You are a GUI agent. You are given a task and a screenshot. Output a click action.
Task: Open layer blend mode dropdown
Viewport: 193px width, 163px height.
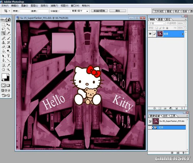pos(157,23)
